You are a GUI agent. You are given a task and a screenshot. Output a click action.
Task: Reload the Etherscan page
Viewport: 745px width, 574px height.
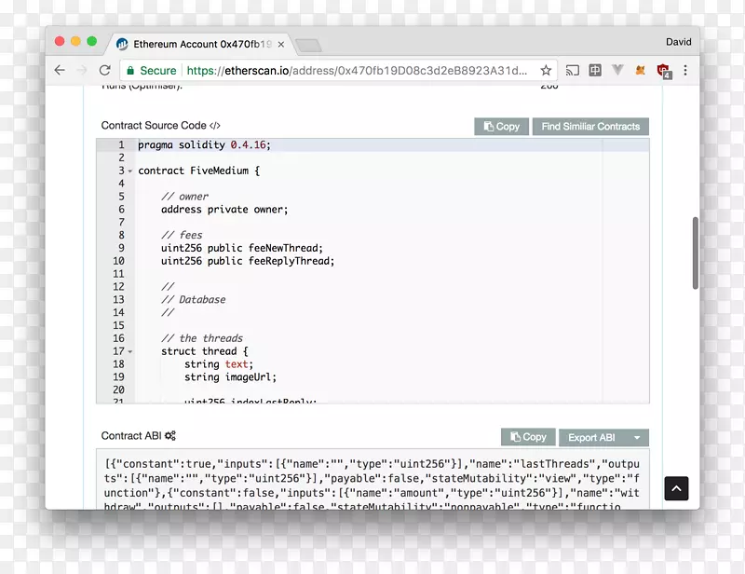click(x=105, y=70)
